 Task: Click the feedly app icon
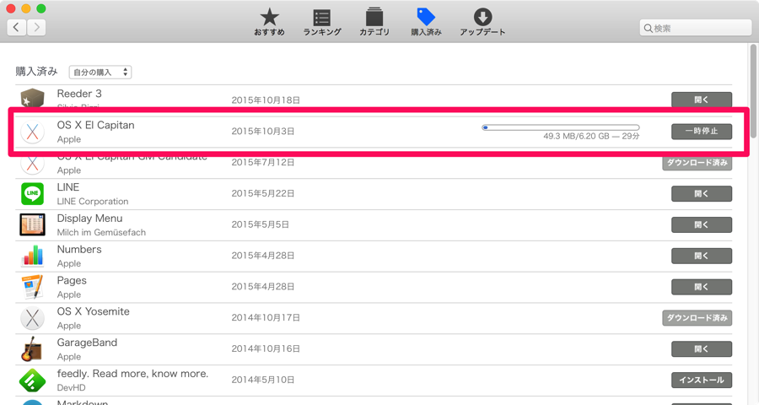pos(32,381)
